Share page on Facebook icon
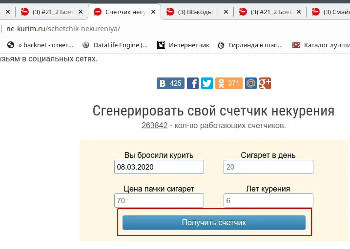This screenshot has width=350, height=249. (193, 83)
